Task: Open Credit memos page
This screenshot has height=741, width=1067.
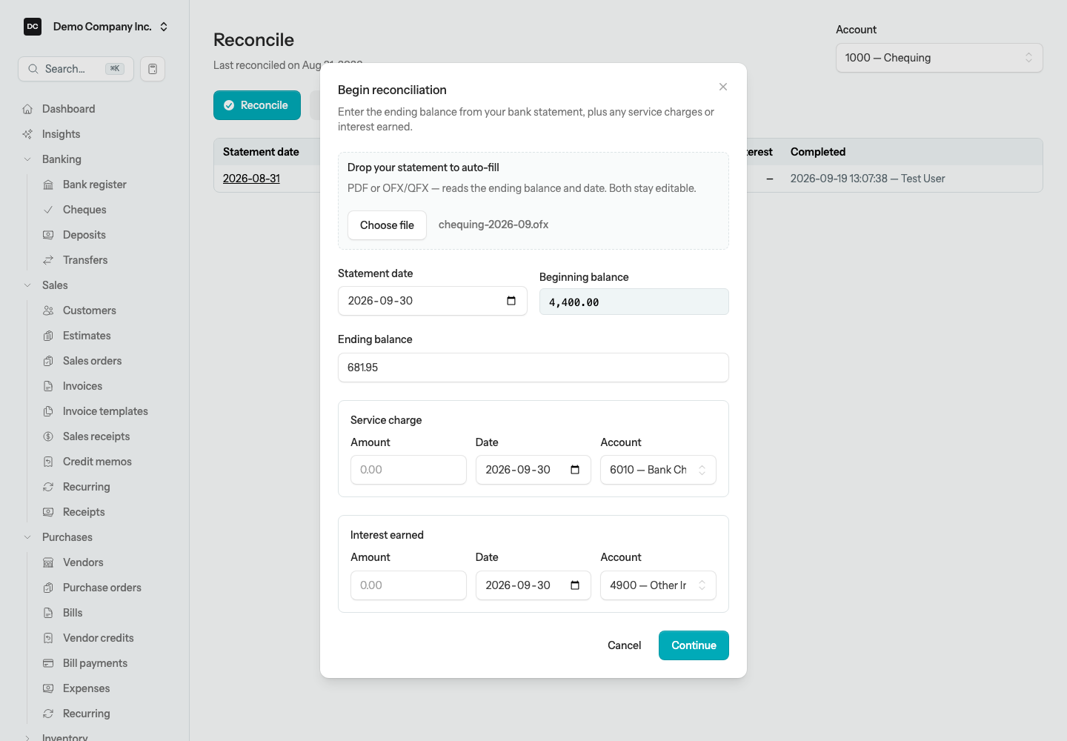Action: click(97, 462)
